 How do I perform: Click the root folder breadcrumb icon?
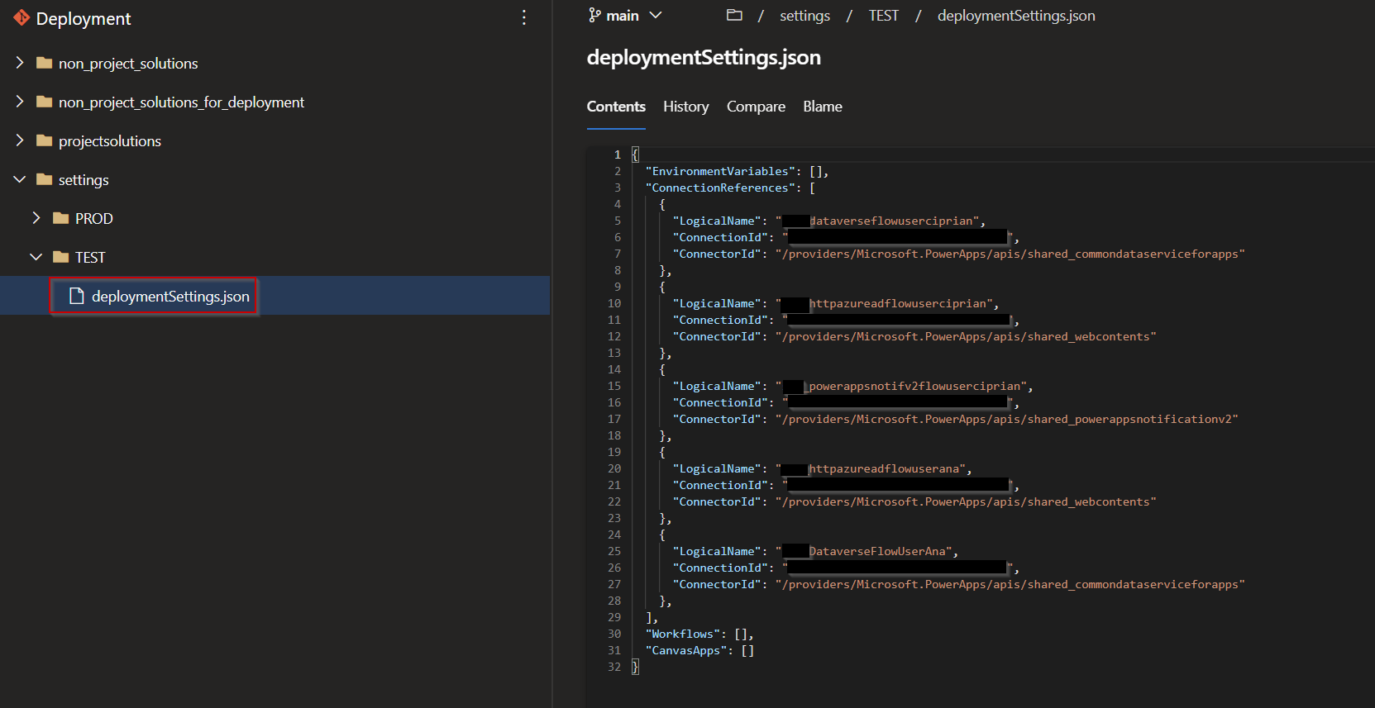[x=734, y=16]
